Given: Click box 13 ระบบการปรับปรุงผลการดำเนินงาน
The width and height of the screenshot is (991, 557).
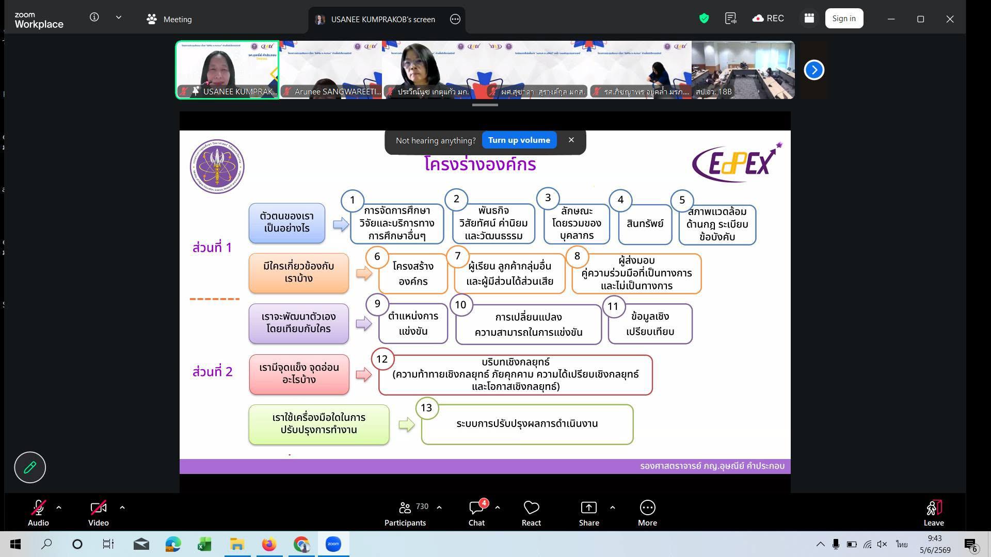Looking at the screenshot, I should click(x=527, y=424).
